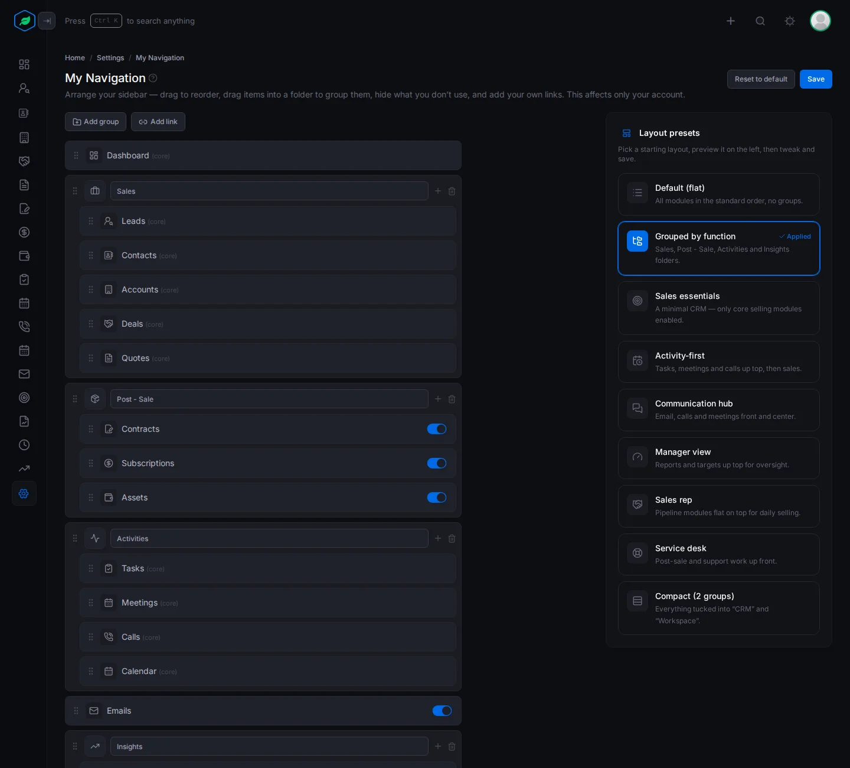Viewport: 850px width, 768px height.
Task: Select the Sales rep preset
Action: click(719, 506)
